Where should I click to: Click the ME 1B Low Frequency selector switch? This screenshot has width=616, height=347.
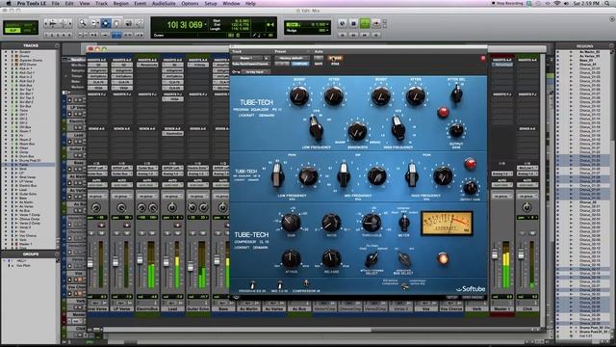(277, 175)
